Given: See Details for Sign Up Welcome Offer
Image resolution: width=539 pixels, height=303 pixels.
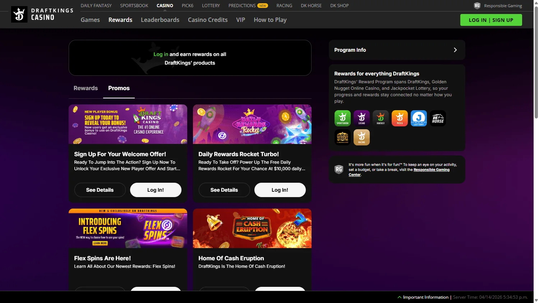Looking at the screenshot, I should coord(100,190).
